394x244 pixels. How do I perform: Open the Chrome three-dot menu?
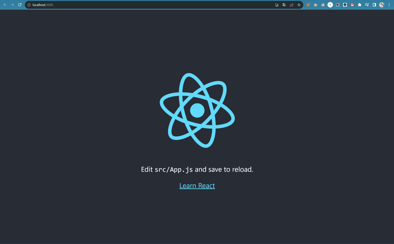point(389,5)
